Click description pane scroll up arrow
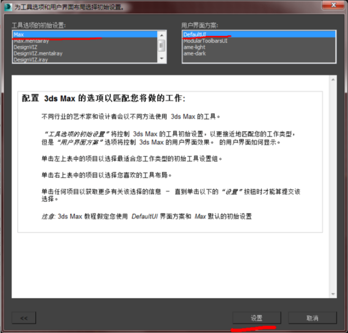Screen dimensions: 348x333 coord(333,80)
